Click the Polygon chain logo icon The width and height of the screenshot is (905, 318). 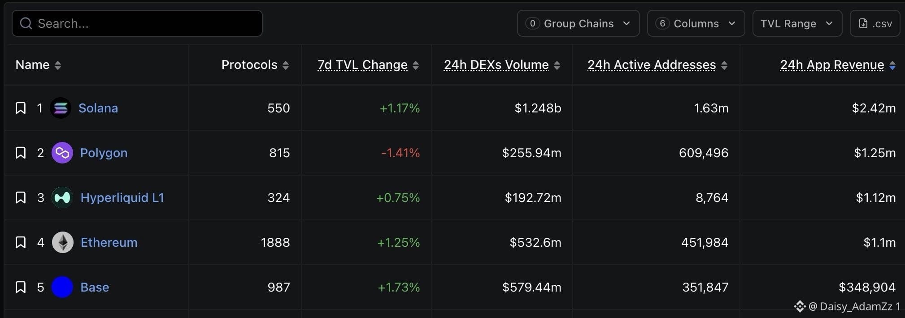coord(62,153)
